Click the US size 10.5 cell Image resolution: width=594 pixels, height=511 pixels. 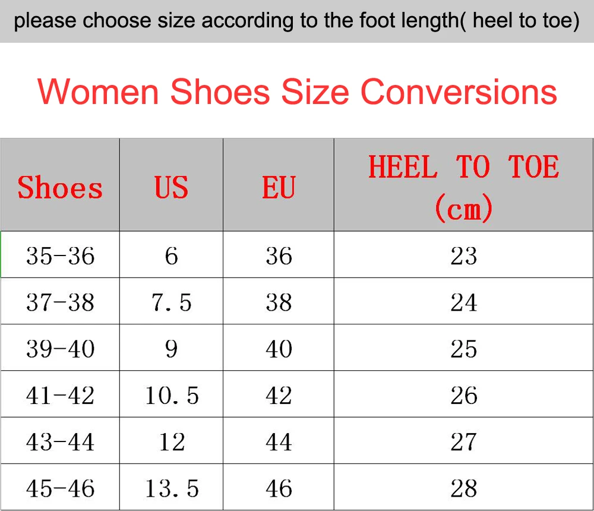171,395
